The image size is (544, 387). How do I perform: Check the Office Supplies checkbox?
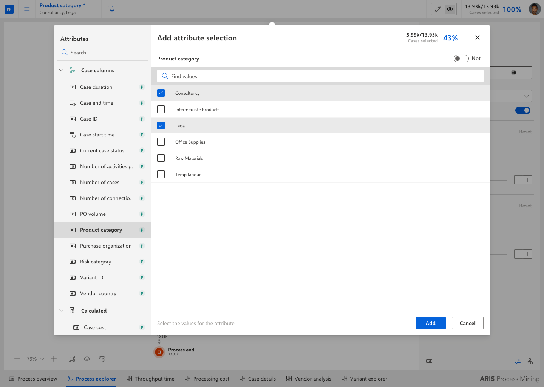point(161,142)
